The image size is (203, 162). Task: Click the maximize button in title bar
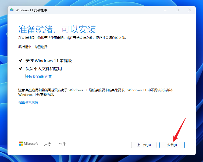[x=177, y=10]
